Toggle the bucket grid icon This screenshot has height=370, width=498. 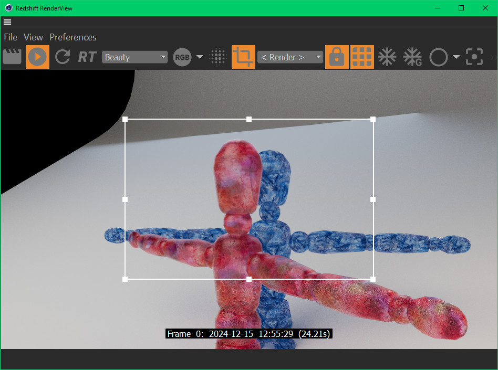point(362,57)
